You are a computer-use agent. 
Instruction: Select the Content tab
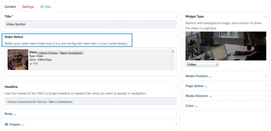[10, 7]
